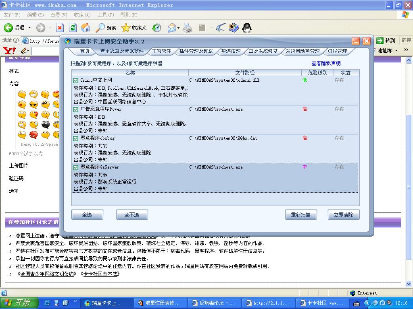Switch to the 插件管理及卸载 tab

pos(196,51)
